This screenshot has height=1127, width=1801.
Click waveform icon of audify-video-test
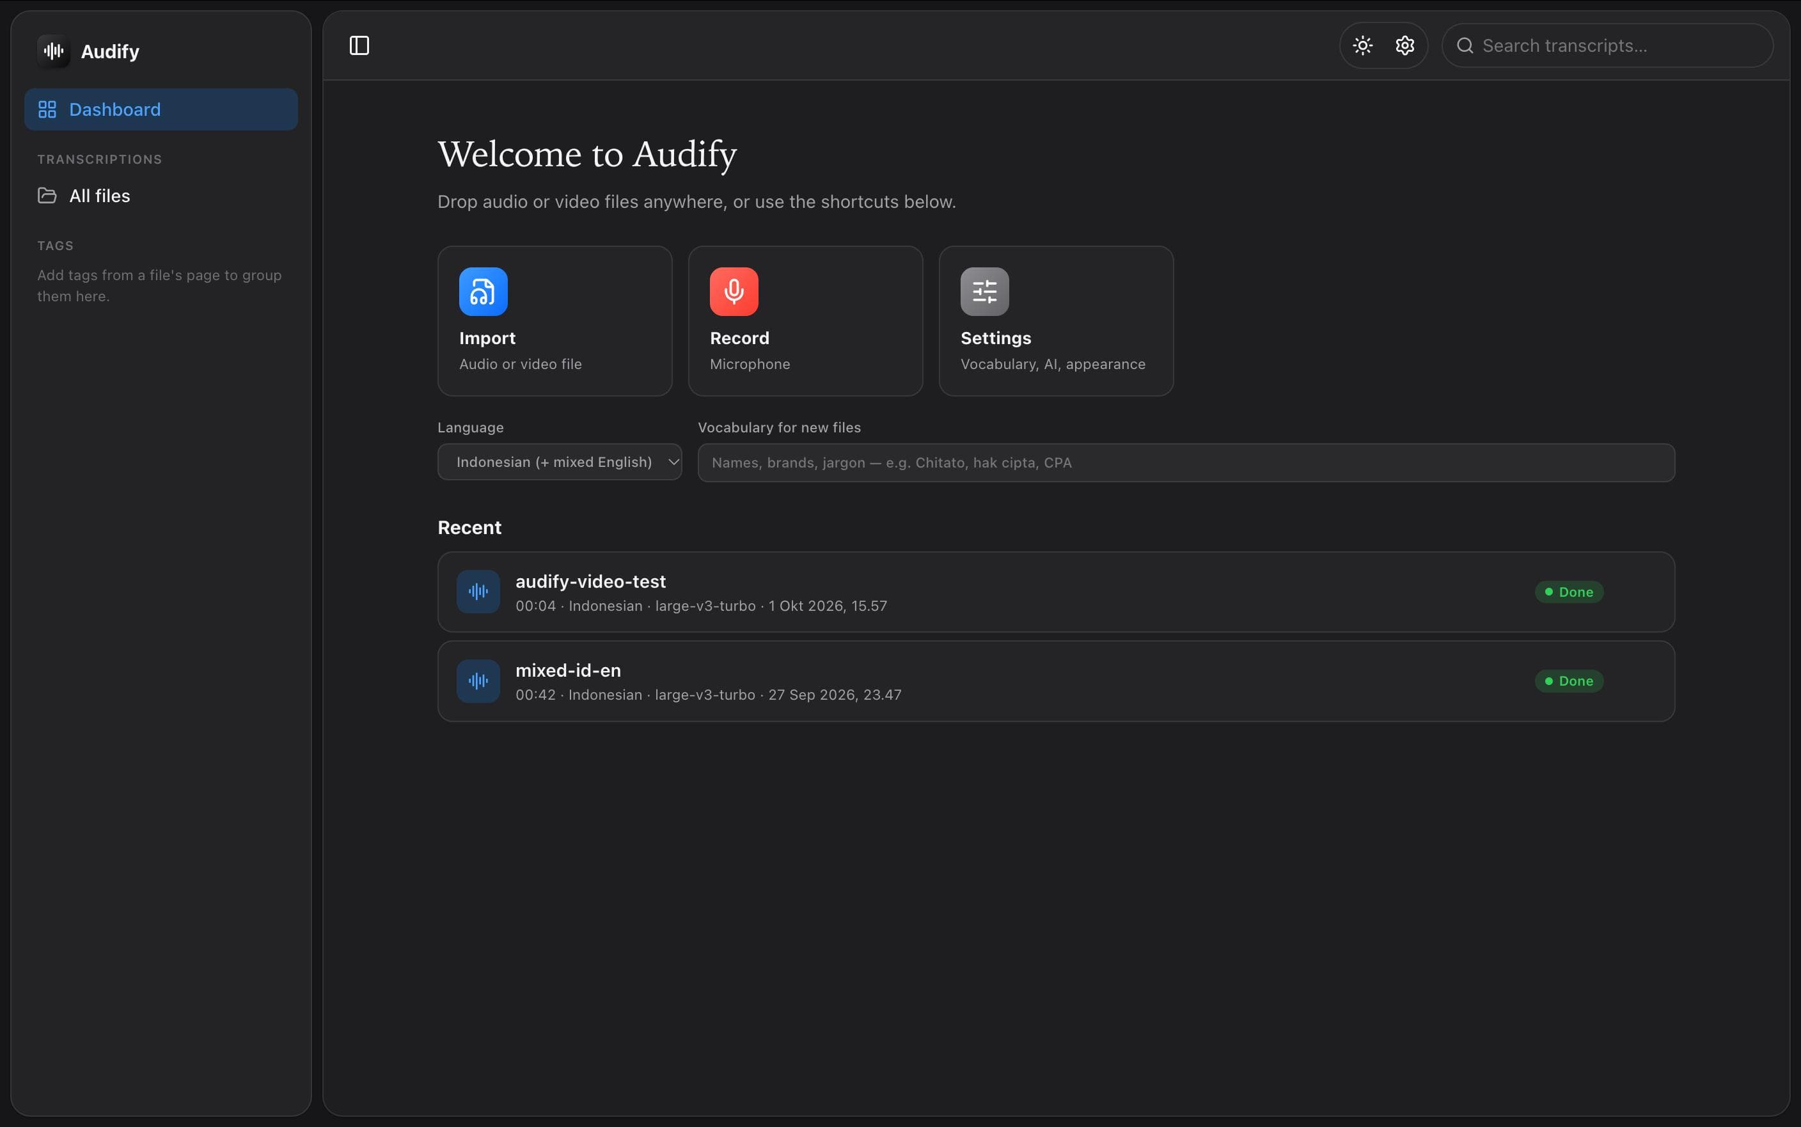click(478, 592)
